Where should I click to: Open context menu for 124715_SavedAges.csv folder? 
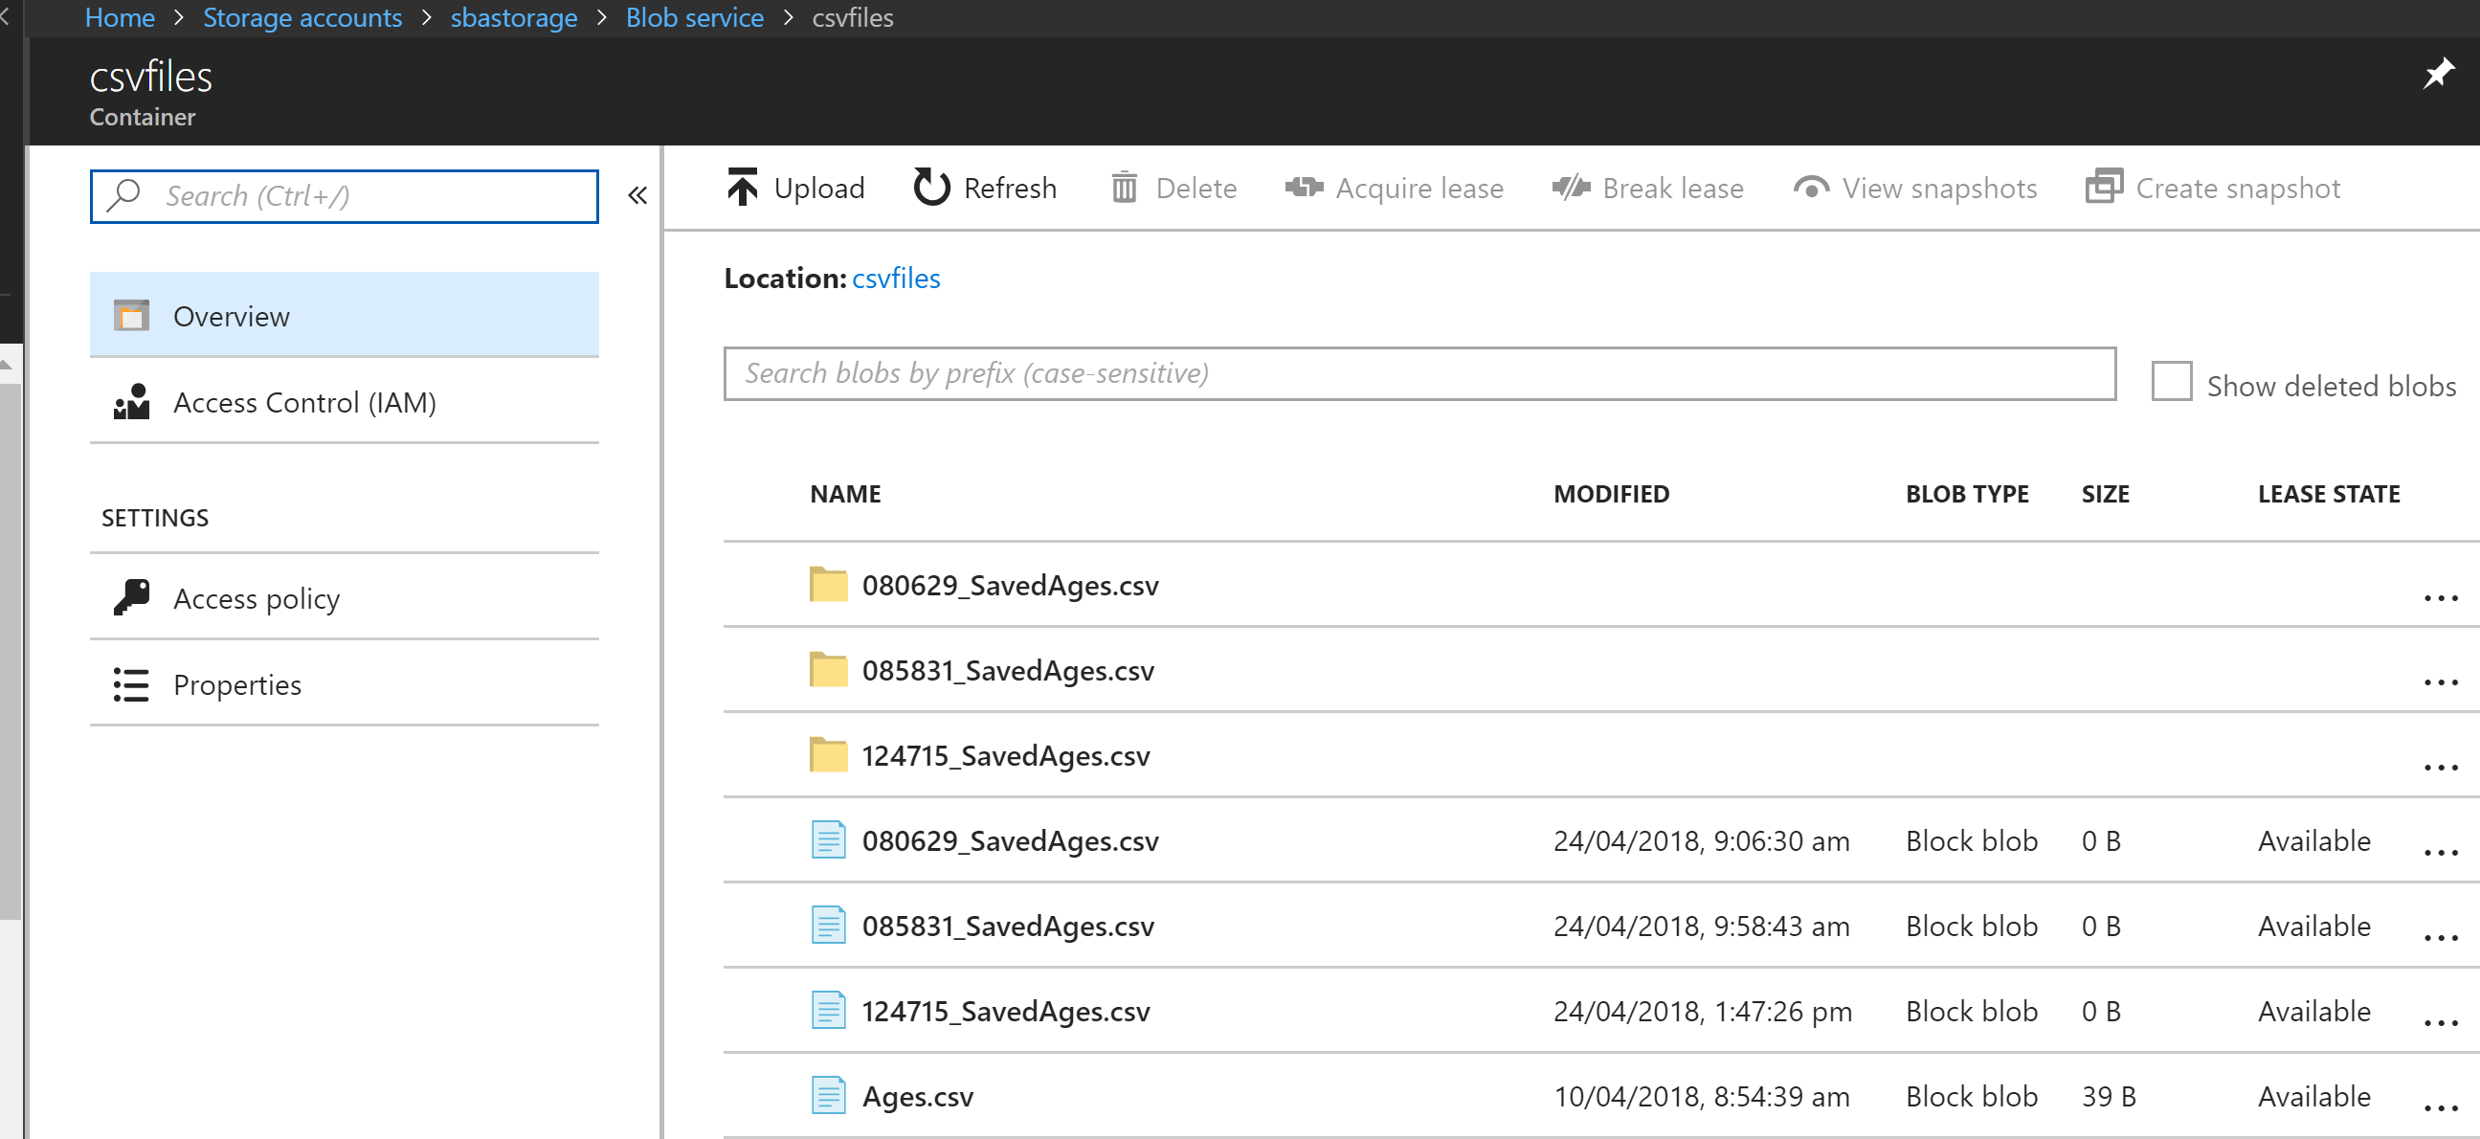2441,769
